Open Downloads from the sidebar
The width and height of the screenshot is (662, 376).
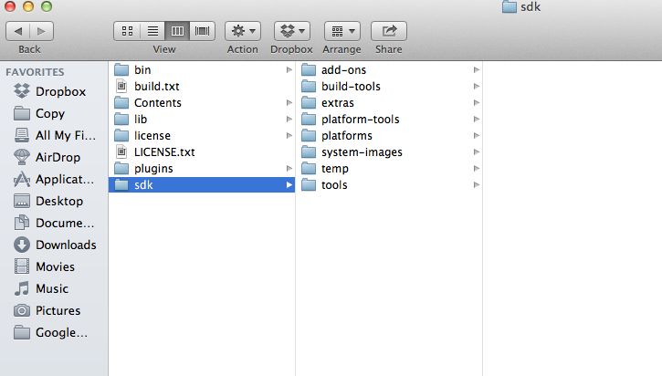(x=54, y=245)
